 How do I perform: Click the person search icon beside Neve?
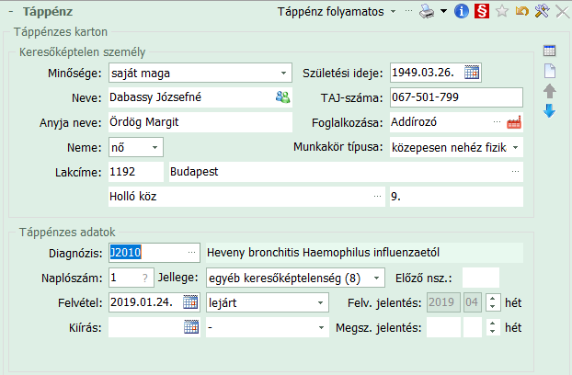(281, 97)
